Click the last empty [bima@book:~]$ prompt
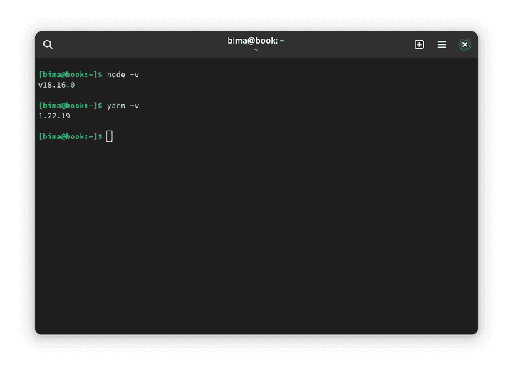Image resolution: width=513 pixels, height=373 pixels. pos(71,136)
